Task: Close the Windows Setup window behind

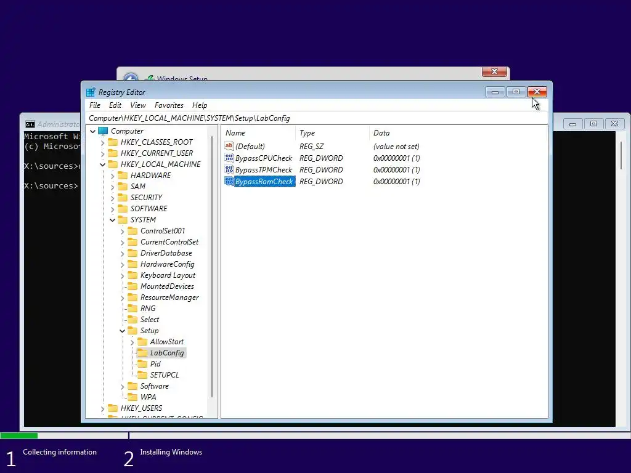Action: pos(494,71)
